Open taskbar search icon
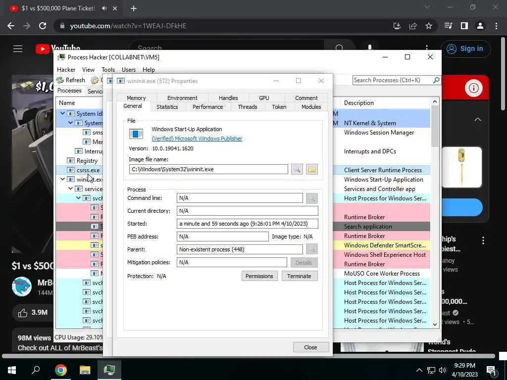Image resolution: width=507 pixels, height=380 pixels. tap(36, 369)
